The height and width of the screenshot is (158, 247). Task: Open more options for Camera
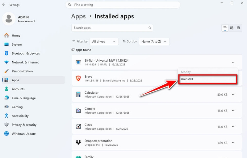coord(234,111)
